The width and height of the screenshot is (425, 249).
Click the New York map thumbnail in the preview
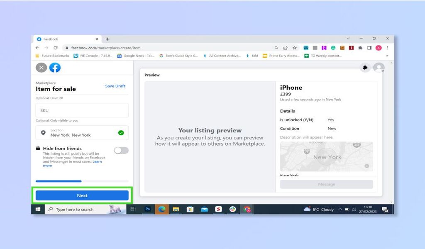[326, 156]
